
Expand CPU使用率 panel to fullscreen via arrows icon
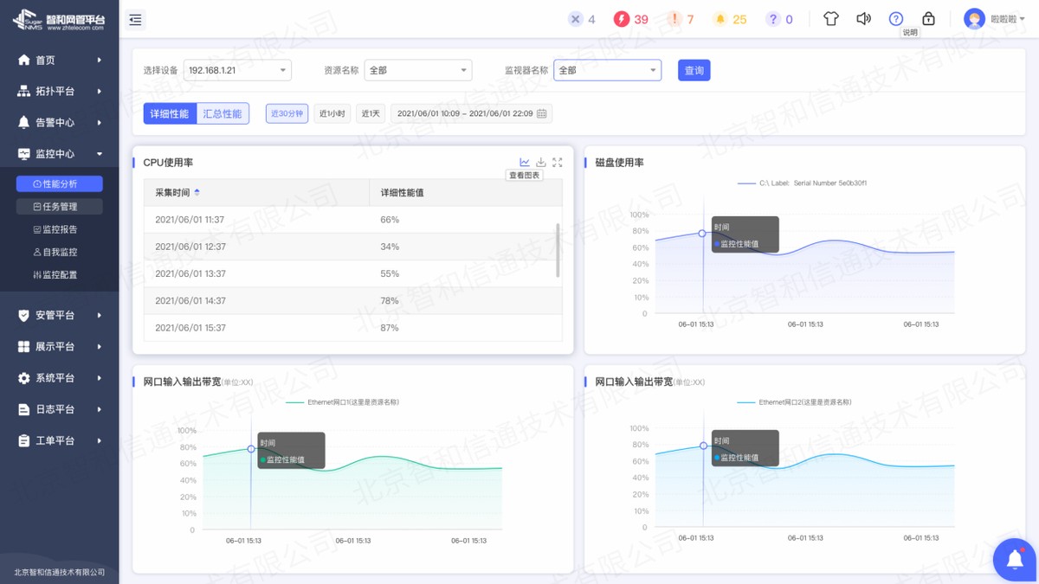(x=557, y=162)
